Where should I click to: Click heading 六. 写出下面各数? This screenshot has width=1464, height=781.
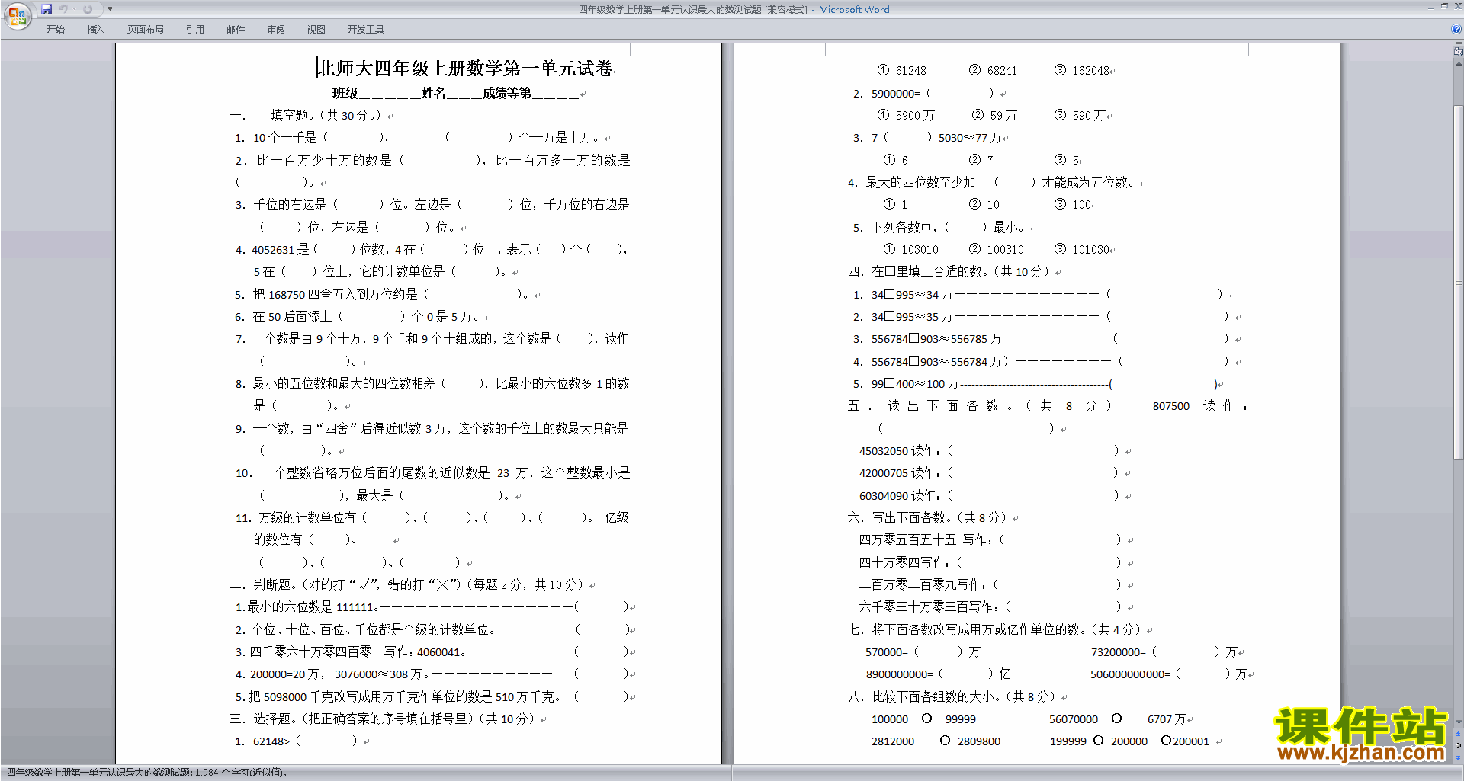pyautogui.click(x=928, y=517)
